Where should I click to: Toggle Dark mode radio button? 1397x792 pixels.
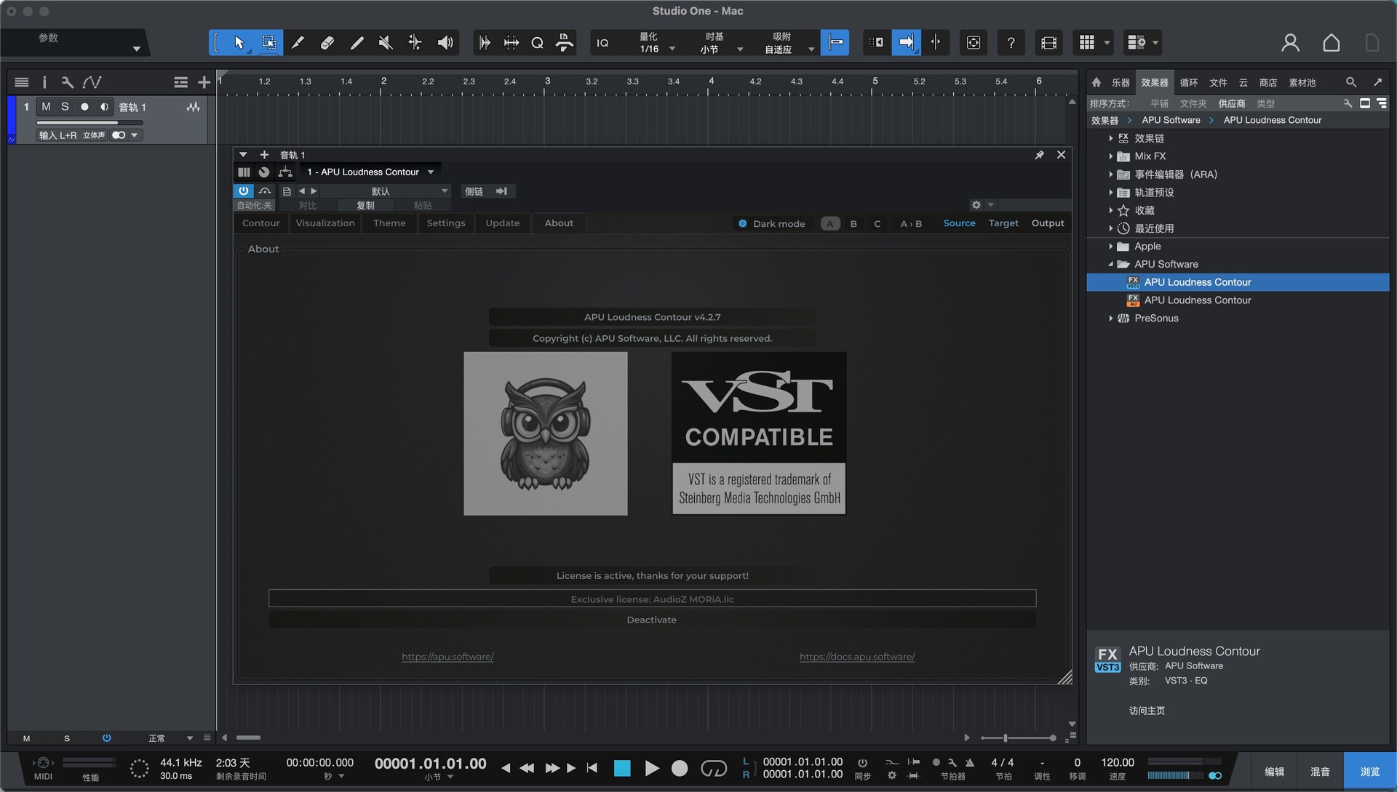(x=742, y=223)
